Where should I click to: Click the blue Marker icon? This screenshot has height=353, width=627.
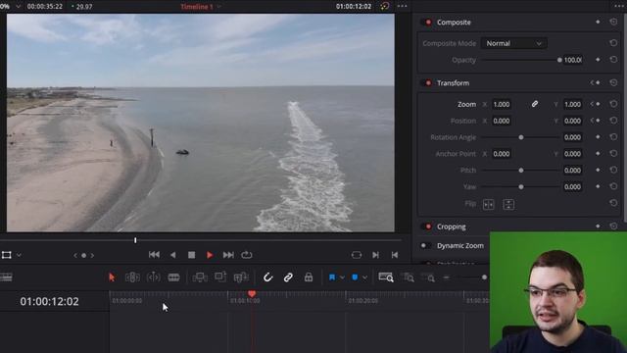[355, 277]
